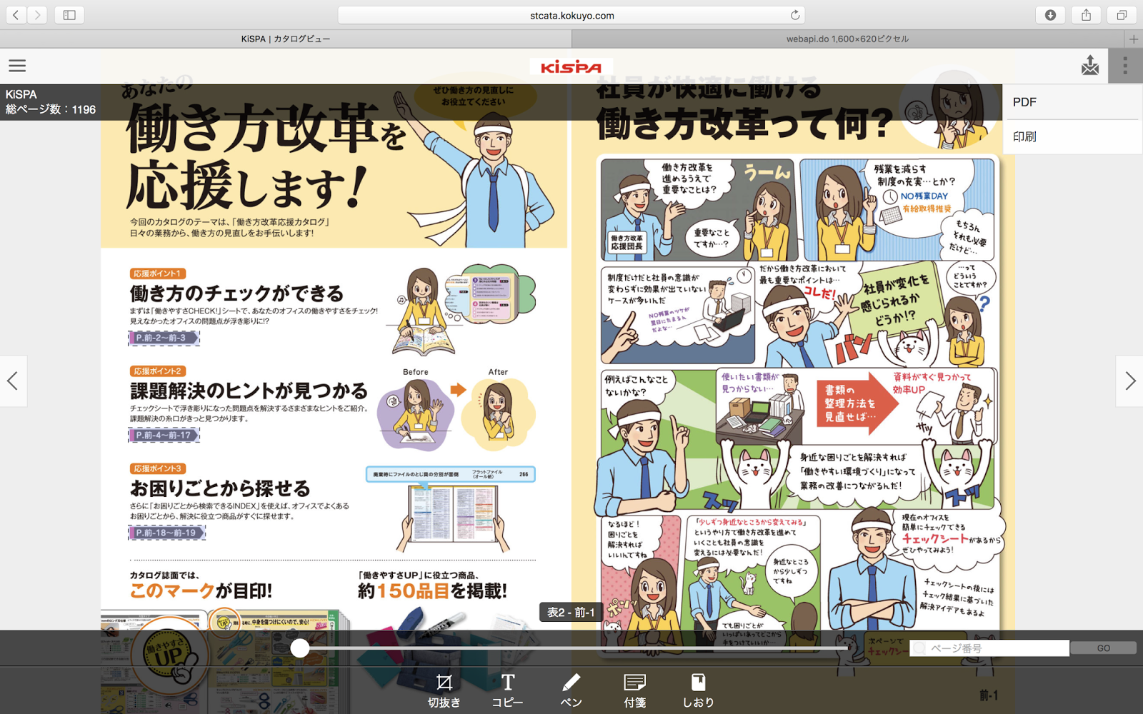Go forward in Safari browser
The image size is (1143, 714).
(37, 15)
